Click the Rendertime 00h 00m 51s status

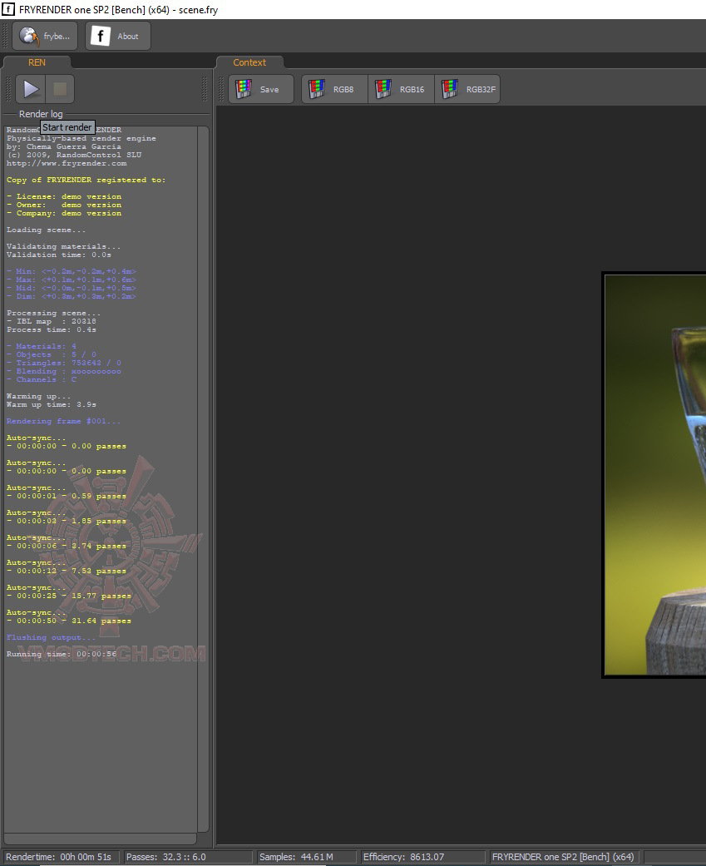pyautogui.click(x=58, y=857)
